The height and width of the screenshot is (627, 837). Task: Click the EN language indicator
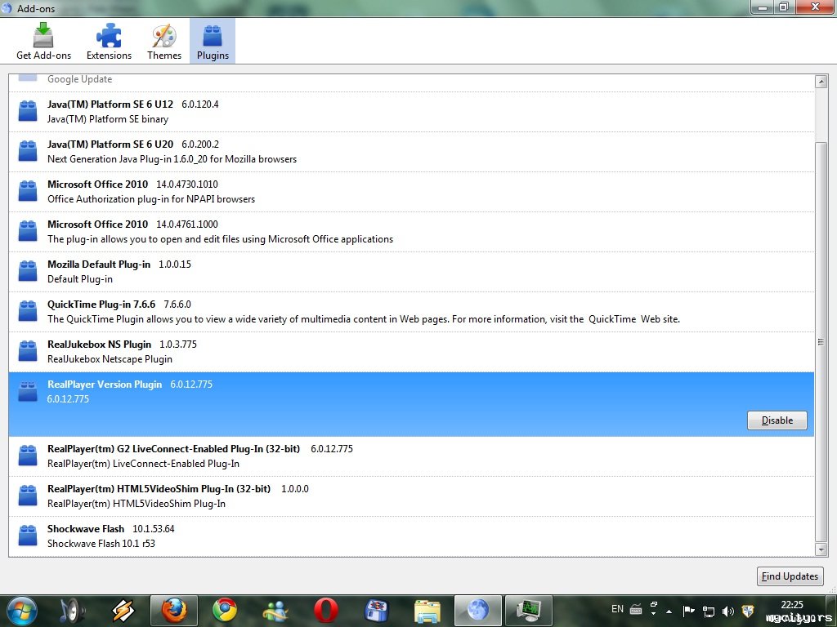(x=617, y=609)
